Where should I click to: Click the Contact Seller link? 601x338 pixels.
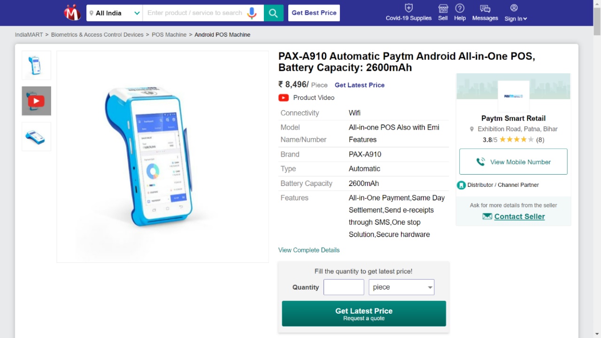point(519,216)
